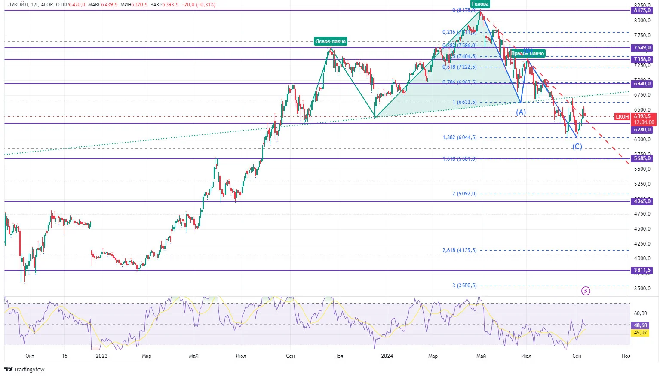Viewport: 663px width, 377px height.
Task: Select the 5685,0 horizontal level price label
Action: coord(642,158)
